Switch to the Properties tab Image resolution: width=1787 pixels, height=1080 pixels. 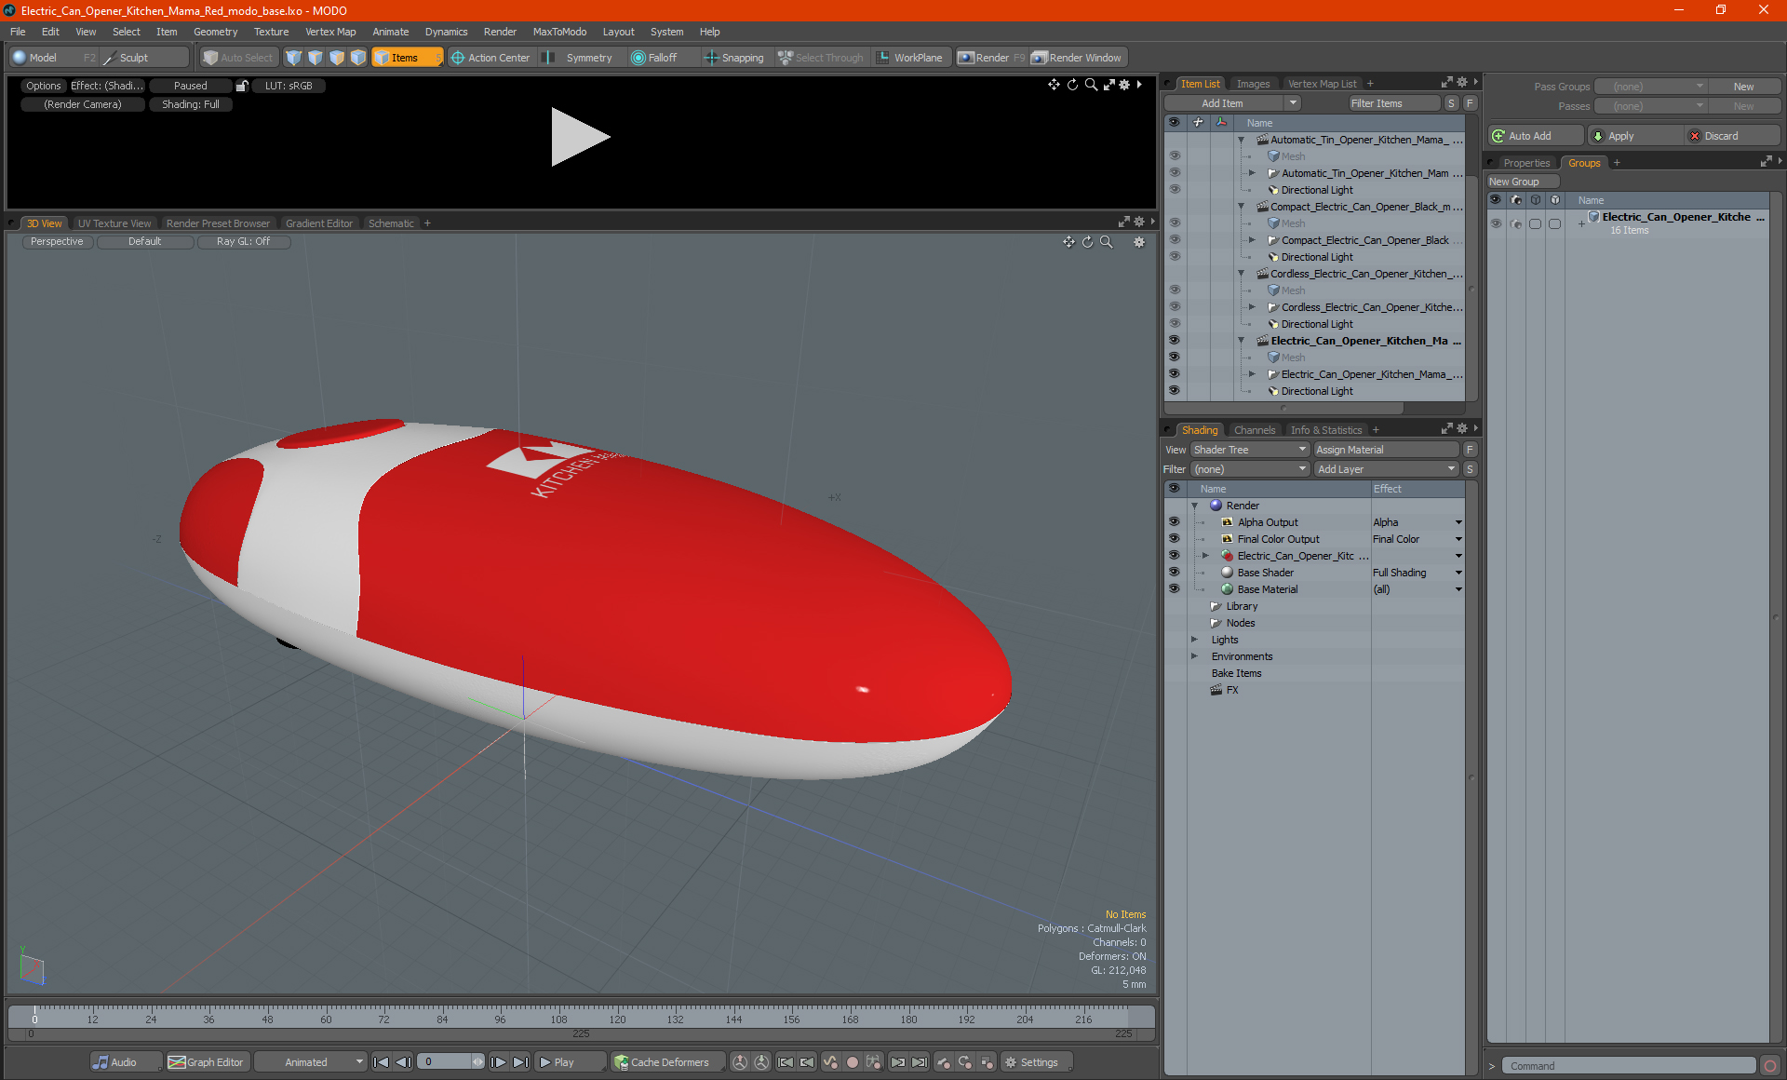click(1526, 163)
